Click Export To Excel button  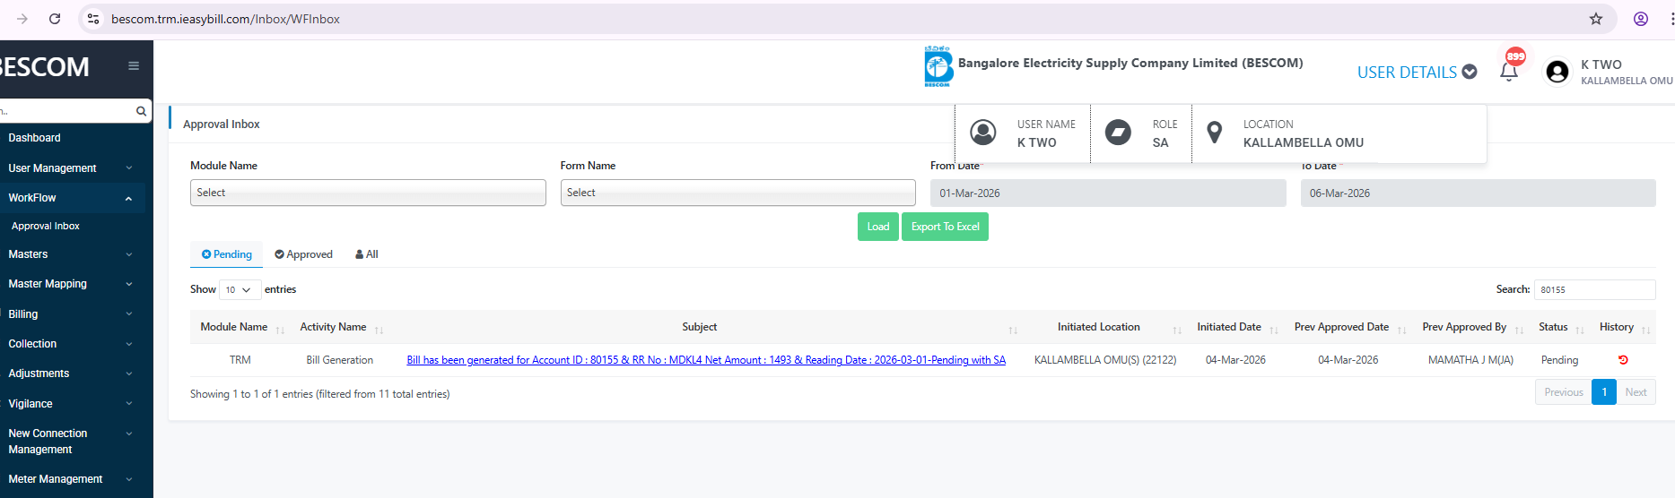click(946, 227)
